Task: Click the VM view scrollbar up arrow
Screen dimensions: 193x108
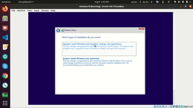Action: [x=174, y=13]
